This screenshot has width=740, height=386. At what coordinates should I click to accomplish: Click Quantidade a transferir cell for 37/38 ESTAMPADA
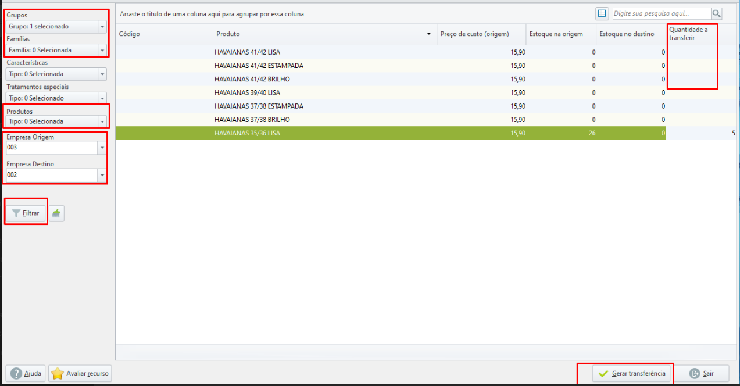pos(702,106)
